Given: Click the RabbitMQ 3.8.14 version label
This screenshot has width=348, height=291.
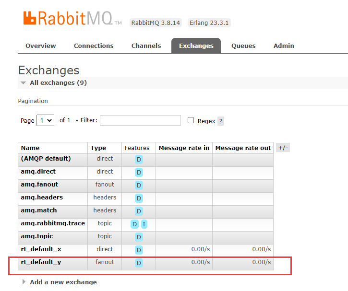Looking at the screenshot, I should click(156, 23).
